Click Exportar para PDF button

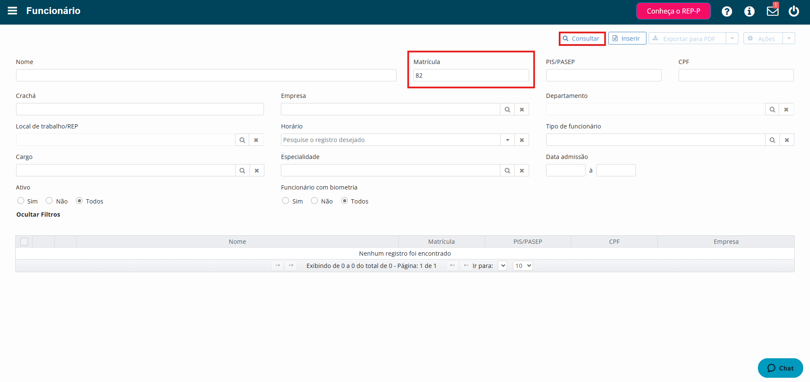point(687,39)
